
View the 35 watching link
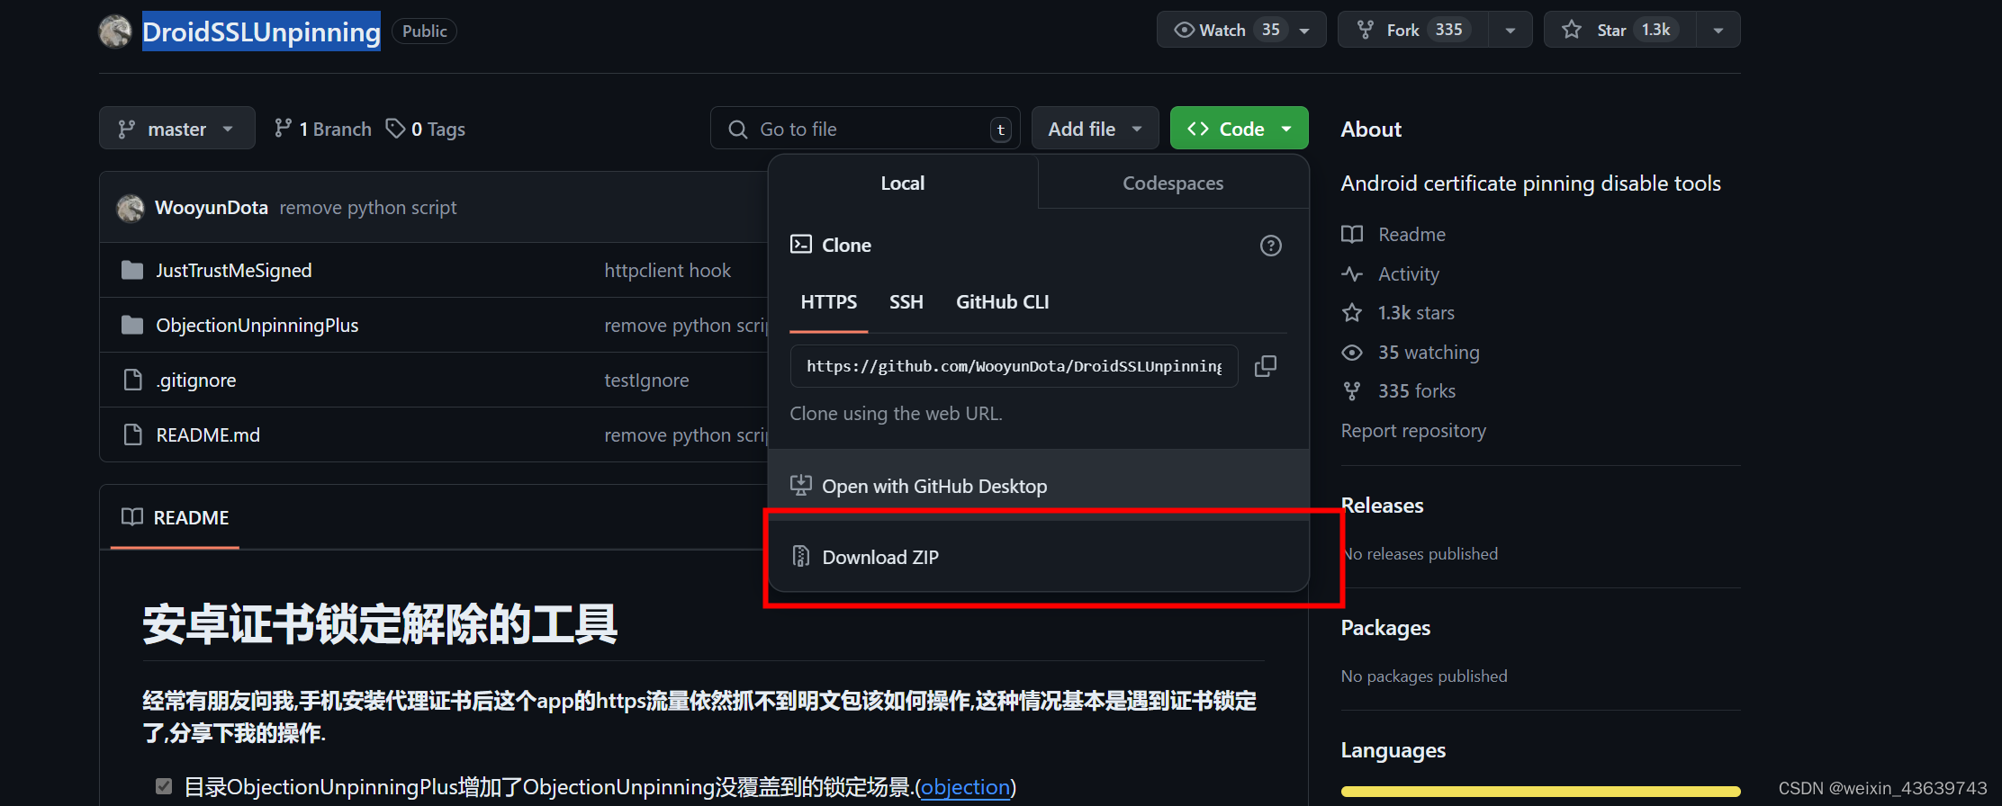point(1429,352)
